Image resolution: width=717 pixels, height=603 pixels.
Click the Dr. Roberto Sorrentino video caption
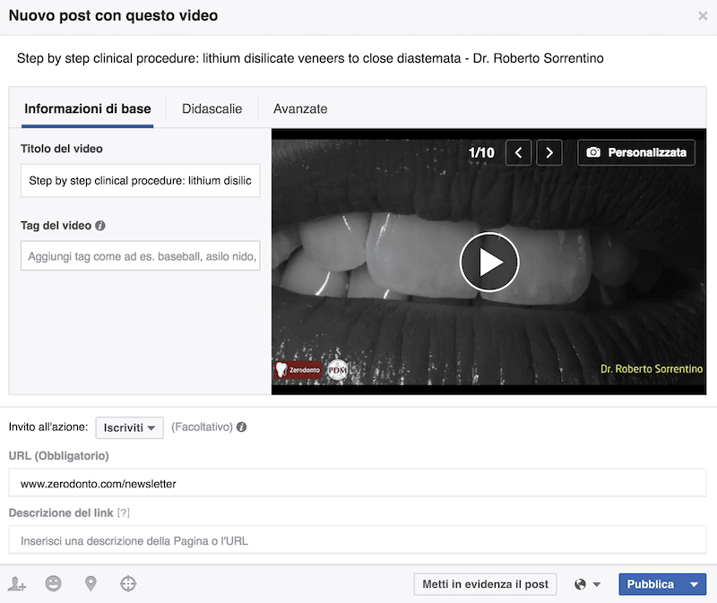click(652, 369)
